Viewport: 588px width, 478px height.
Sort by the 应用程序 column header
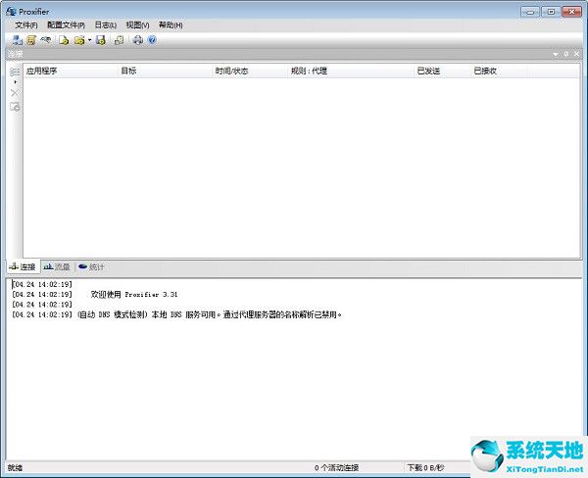point(71,71)
